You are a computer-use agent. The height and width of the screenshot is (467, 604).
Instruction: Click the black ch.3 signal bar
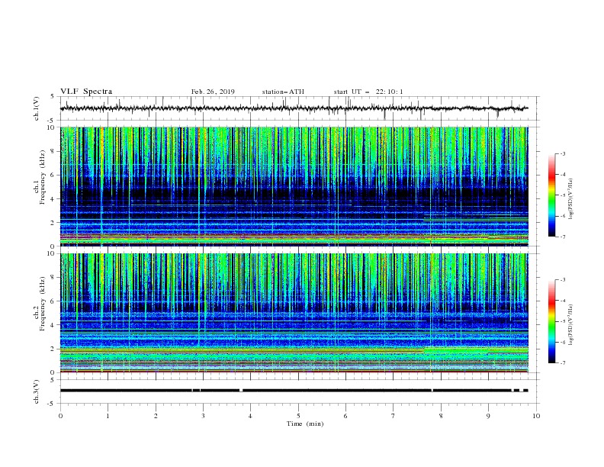[294, 391]
